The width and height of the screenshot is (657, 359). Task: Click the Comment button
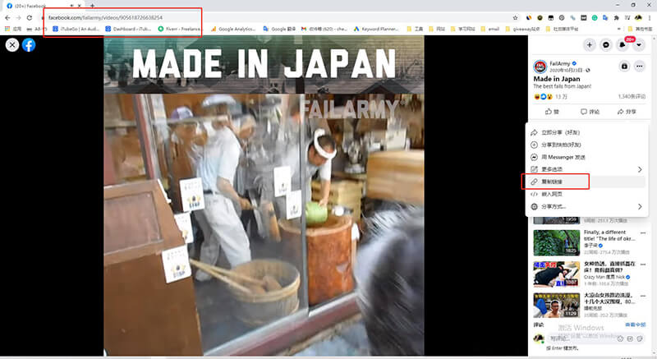(590, 112)
